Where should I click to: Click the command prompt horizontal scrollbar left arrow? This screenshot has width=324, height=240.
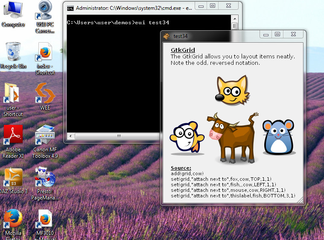71,136
